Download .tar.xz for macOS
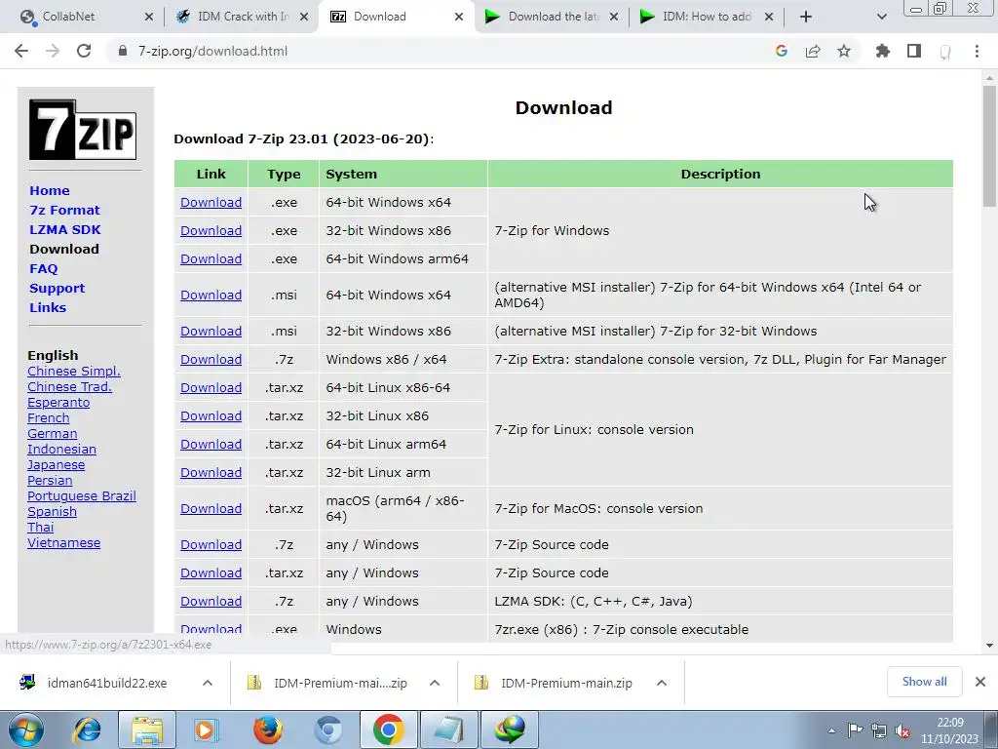Viewport: 998px width, 749px height. [211, 509]
